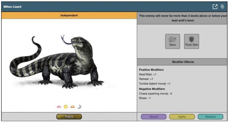Open the Milton Lizard entry in new window
229x123 pixels.
click(215, 7)
